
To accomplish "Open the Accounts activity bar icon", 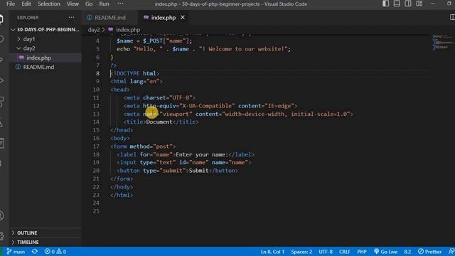I will coord(1,215).
